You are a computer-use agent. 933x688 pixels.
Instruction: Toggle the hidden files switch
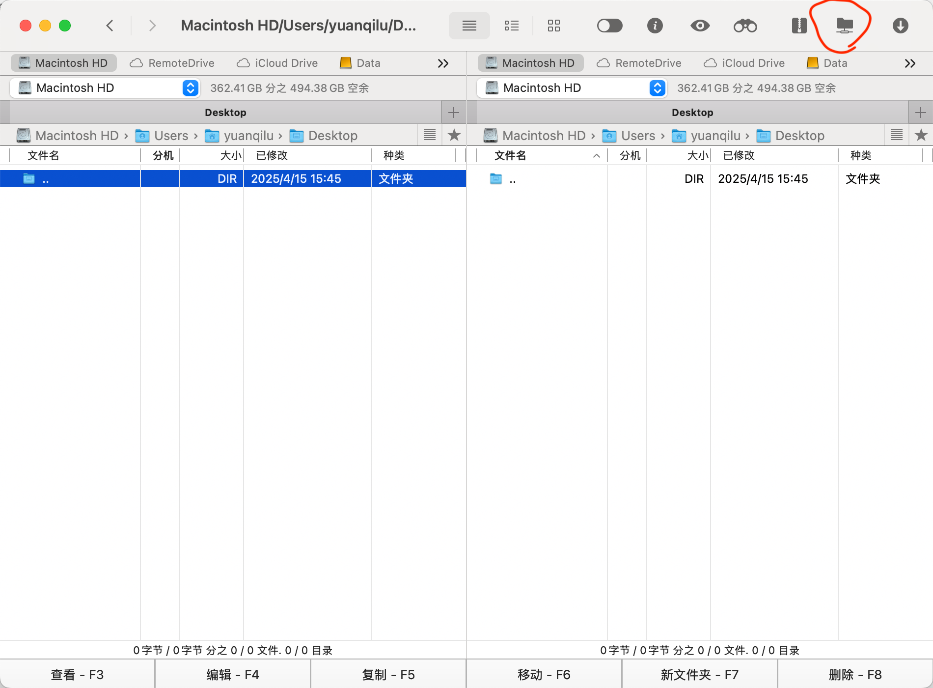tap(610, 25)
